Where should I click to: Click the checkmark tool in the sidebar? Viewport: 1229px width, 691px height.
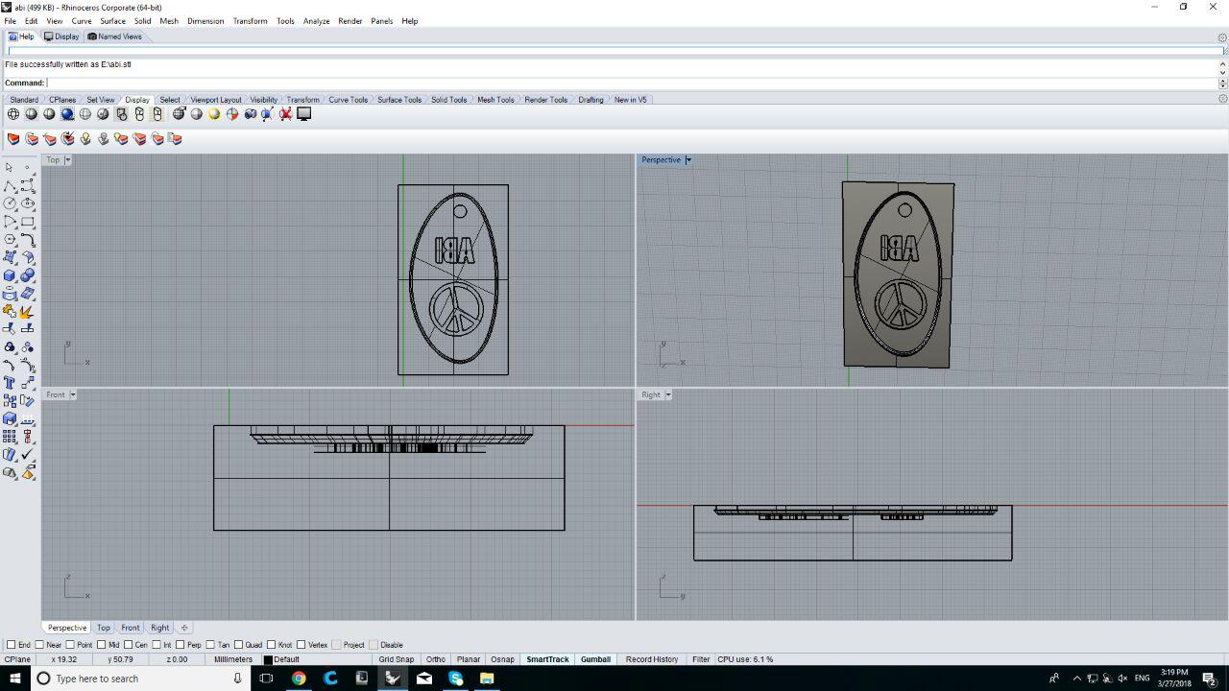coord(28,454)
